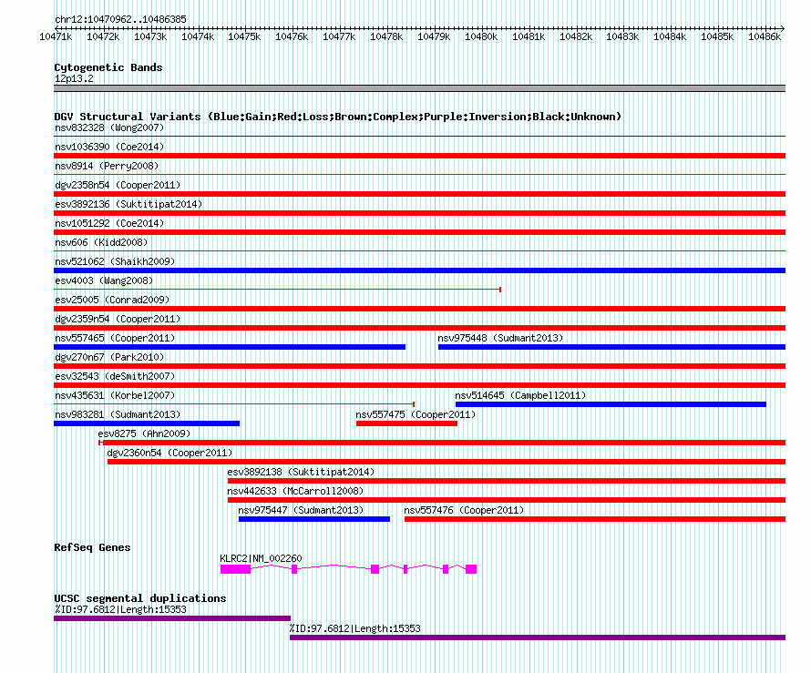Click the first purple segmental duplication bar
The height and width of the screenshot is (673, 811).
tap(172, 618)
